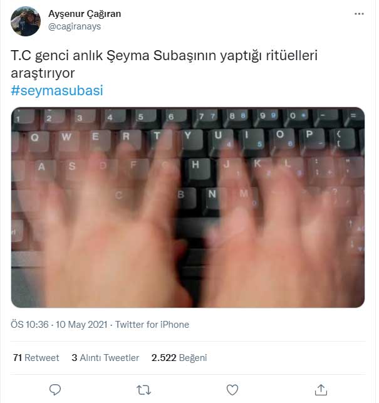View the 3 Alıntı Tweetler list
The width and height of the screenshot is (379, 403).
[105, 357]
